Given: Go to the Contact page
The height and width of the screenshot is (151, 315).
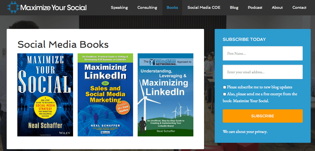Looking at the screenshot, I should pos(299,8).
